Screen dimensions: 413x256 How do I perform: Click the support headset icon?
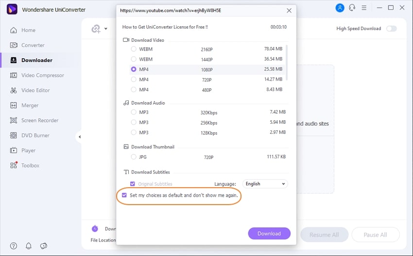point(352,8)
